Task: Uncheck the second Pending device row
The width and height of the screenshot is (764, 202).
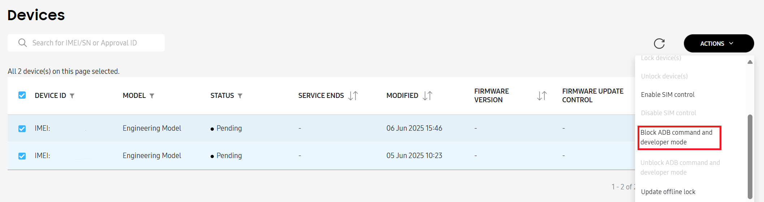Action: click(22, 156)
